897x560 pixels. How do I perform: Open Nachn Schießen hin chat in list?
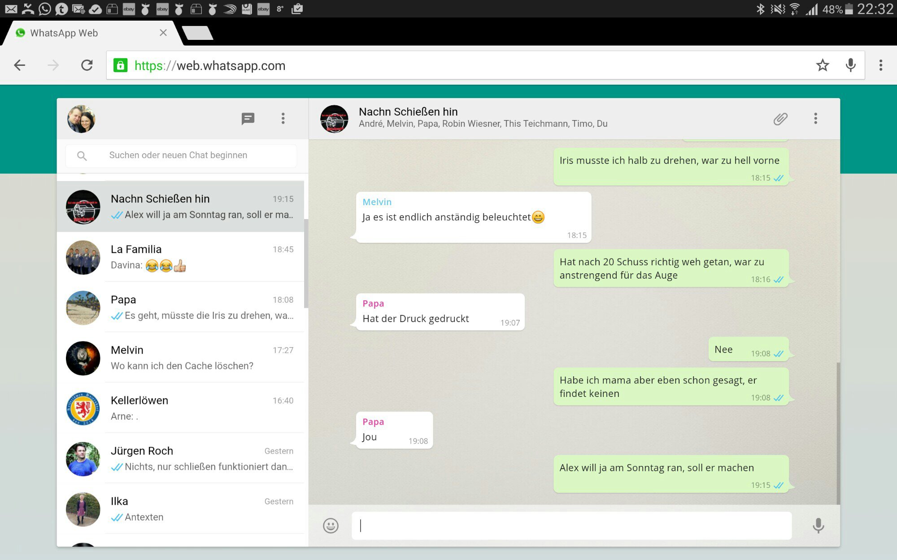coord(181,207)
